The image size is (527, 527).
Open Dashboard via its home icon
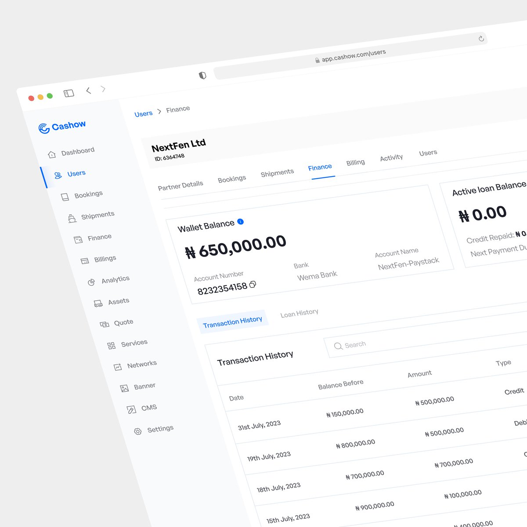[x=52, y=155]
